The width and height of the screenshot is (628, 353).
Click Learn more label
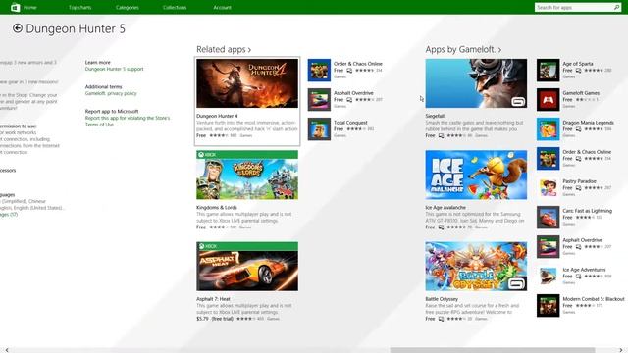click(98, 62)
